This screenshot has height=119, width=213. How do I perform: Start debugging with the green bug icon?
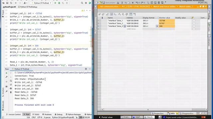(59, 3)
